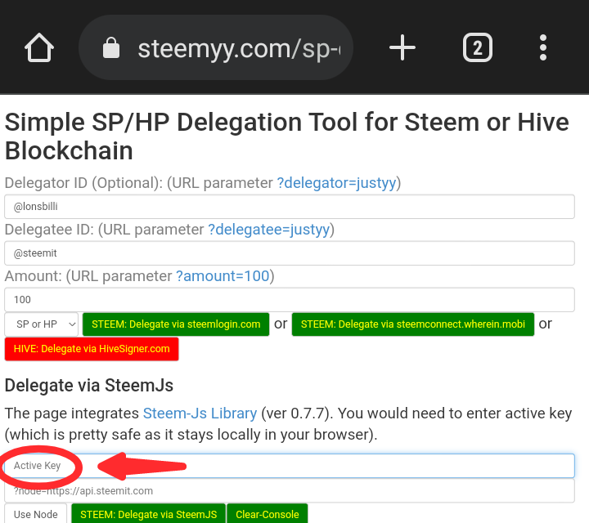Expand the SP or HP dropdown
Image resolution: width=589 pixels, height=523 pixels.
(x=42, y=324)
